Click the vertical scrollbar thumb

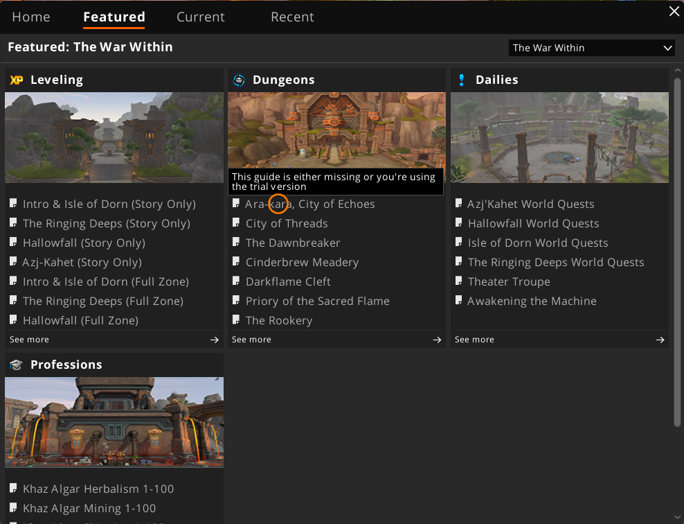(x=677, y=252)
